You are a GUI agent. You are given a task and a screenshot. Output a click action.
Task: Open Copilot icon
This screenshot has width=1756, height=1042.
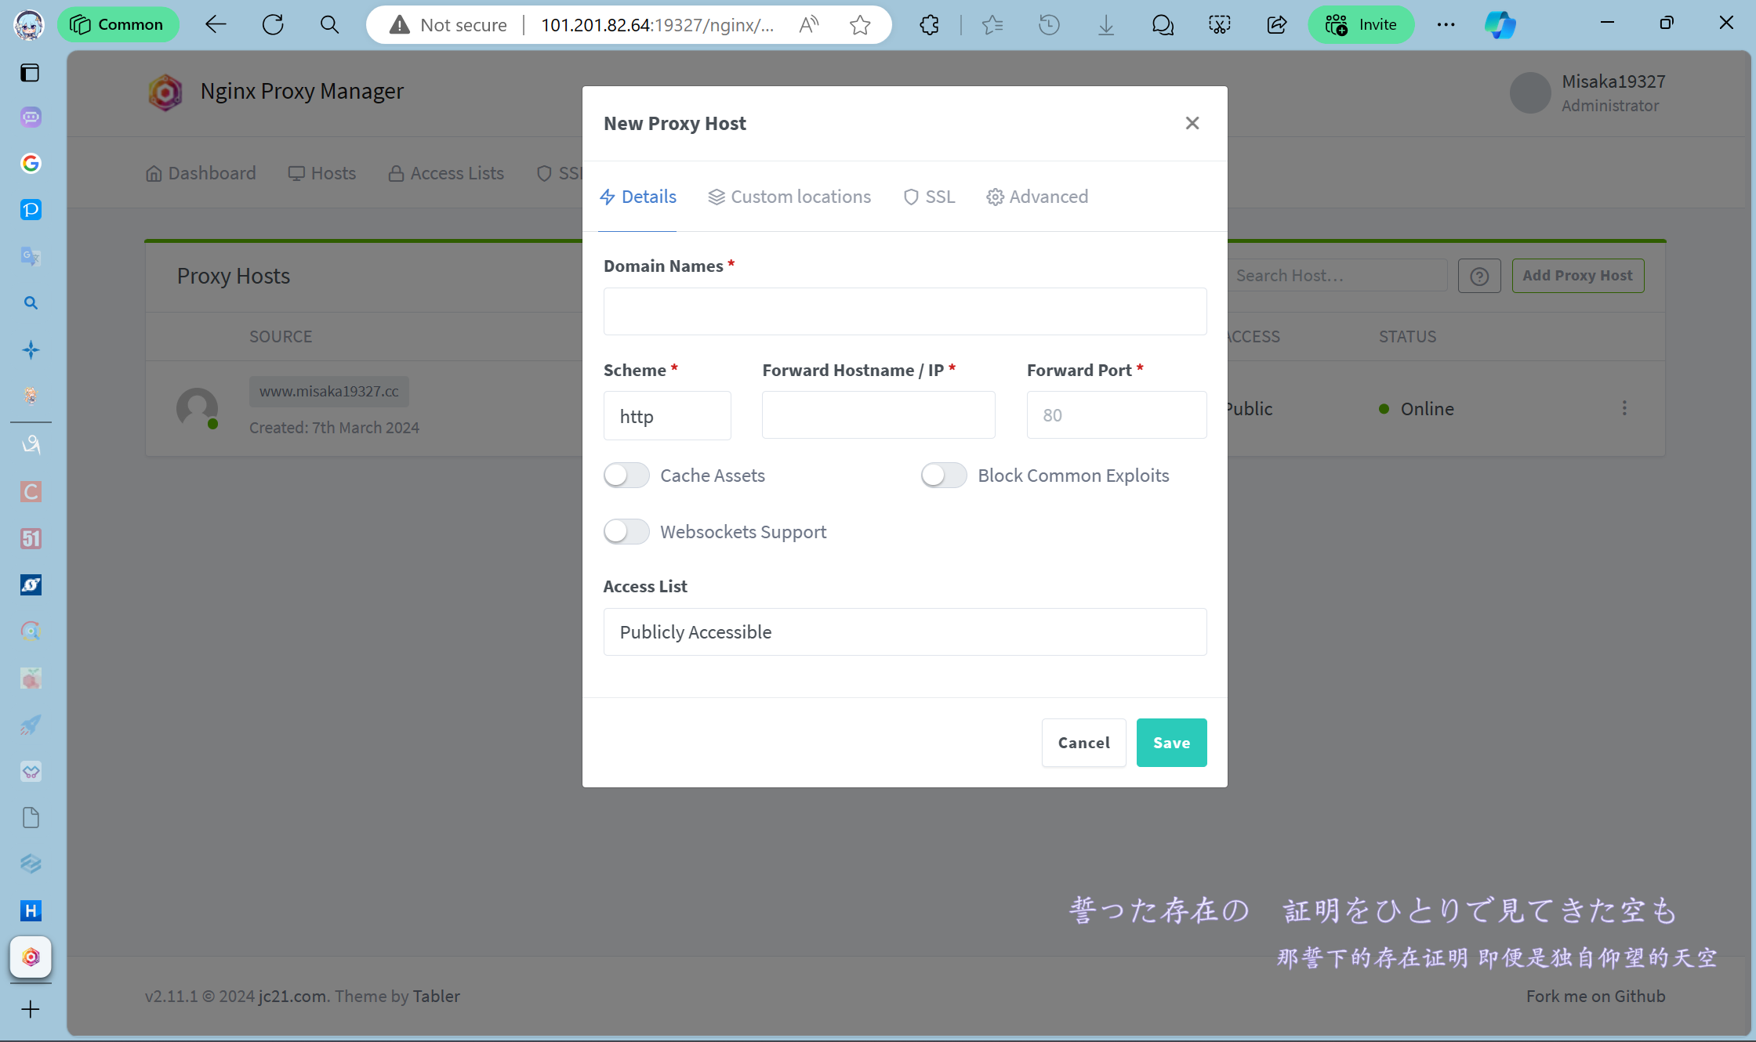(1500, 25)
